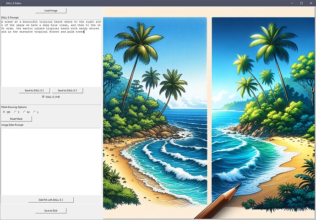Focus the Image Edits Prompt text box
The image size is (316, 220).
[x=51, y=161]
